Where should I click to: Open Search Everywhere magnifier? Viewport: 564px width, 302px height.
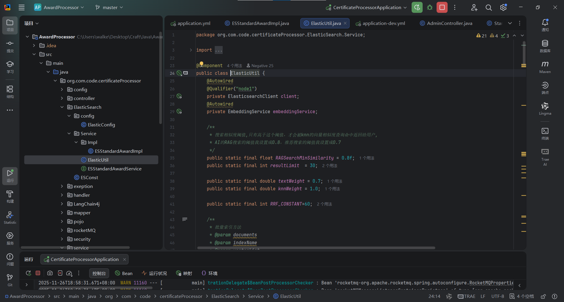pos(489,7)
